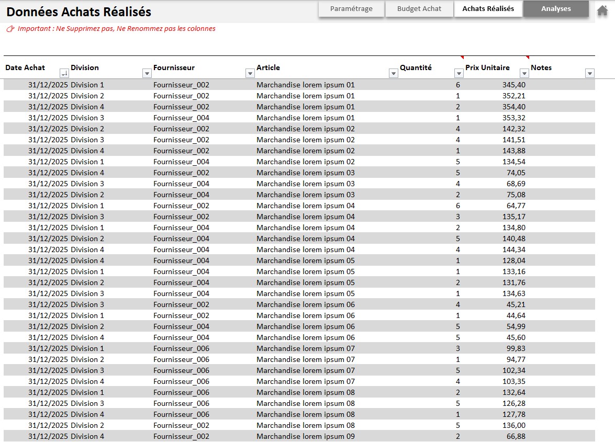Open the Notes column filter dropdown
The width and height of the screenshot is (615, 442).
(589, 74)
